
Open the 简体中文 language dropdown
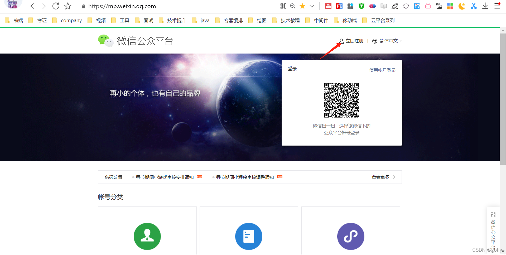[387, 41]
